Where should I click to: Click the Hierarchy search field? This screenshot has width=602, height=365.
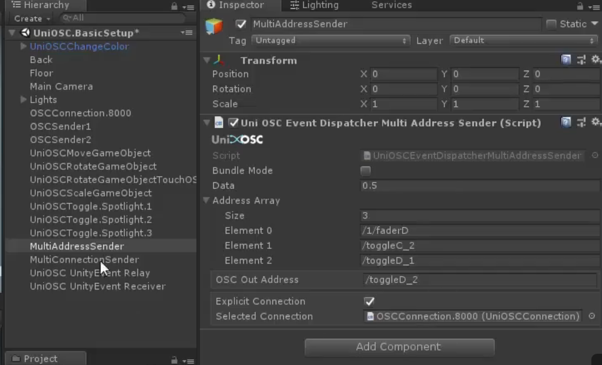123,18
